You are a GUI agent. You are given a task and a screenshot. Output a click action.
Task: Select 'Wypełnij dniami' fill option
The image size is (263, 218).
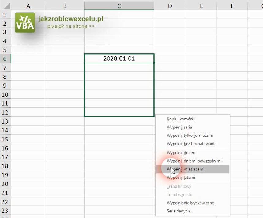(x=182, y=153)
